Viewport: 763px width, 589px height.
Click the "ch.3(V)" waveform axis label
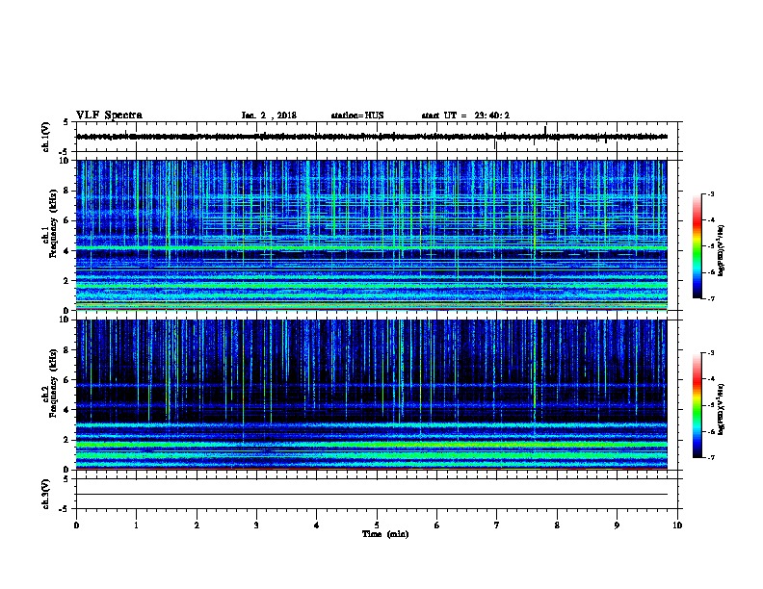point(46,495)
